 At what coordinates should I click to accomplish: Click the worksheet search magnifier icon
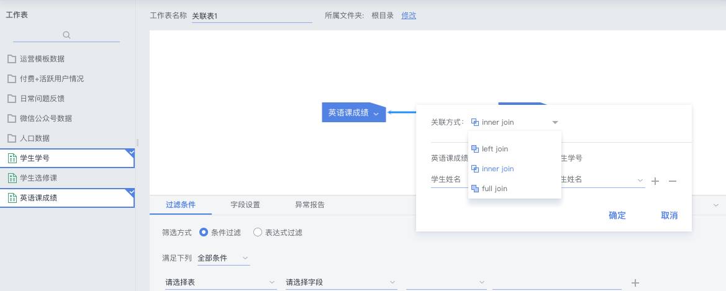coord(66,35)
